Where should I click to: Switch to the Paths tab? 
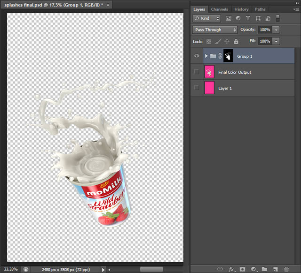[260, 9]
